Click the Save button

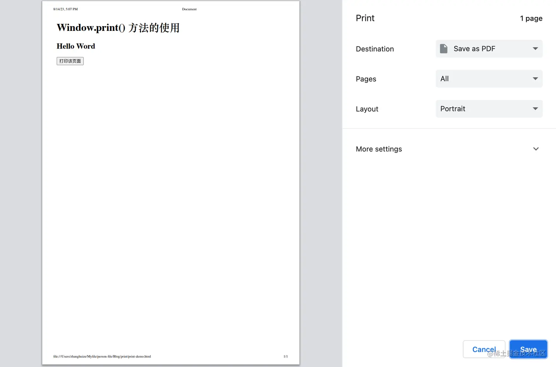tap(528, 349)
